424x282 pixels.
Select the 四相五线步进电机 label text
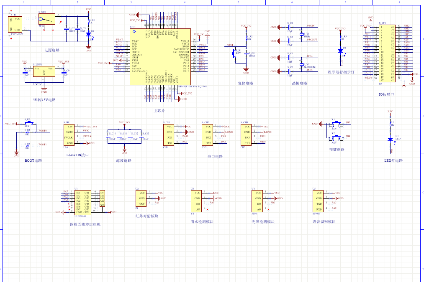(x=85, y=224)
